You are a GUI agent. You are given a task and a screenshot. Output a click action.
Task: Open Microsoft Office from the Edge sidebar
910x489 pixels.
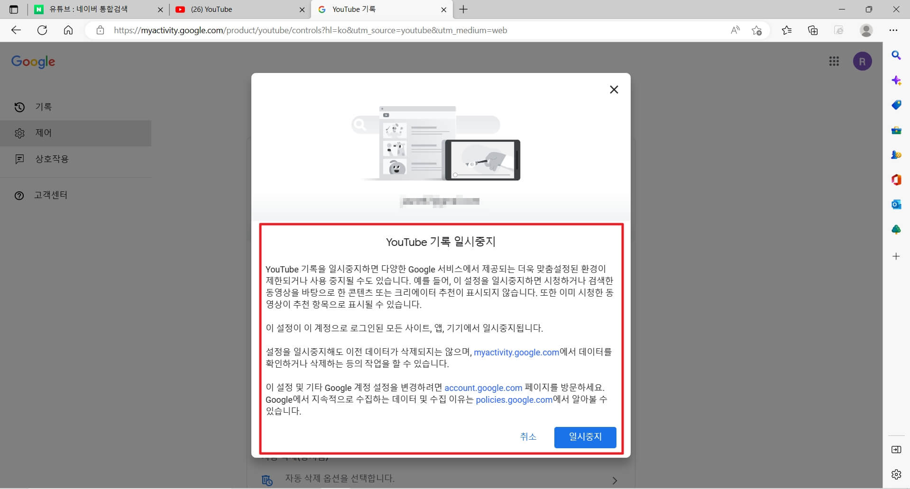pos(896,180)
